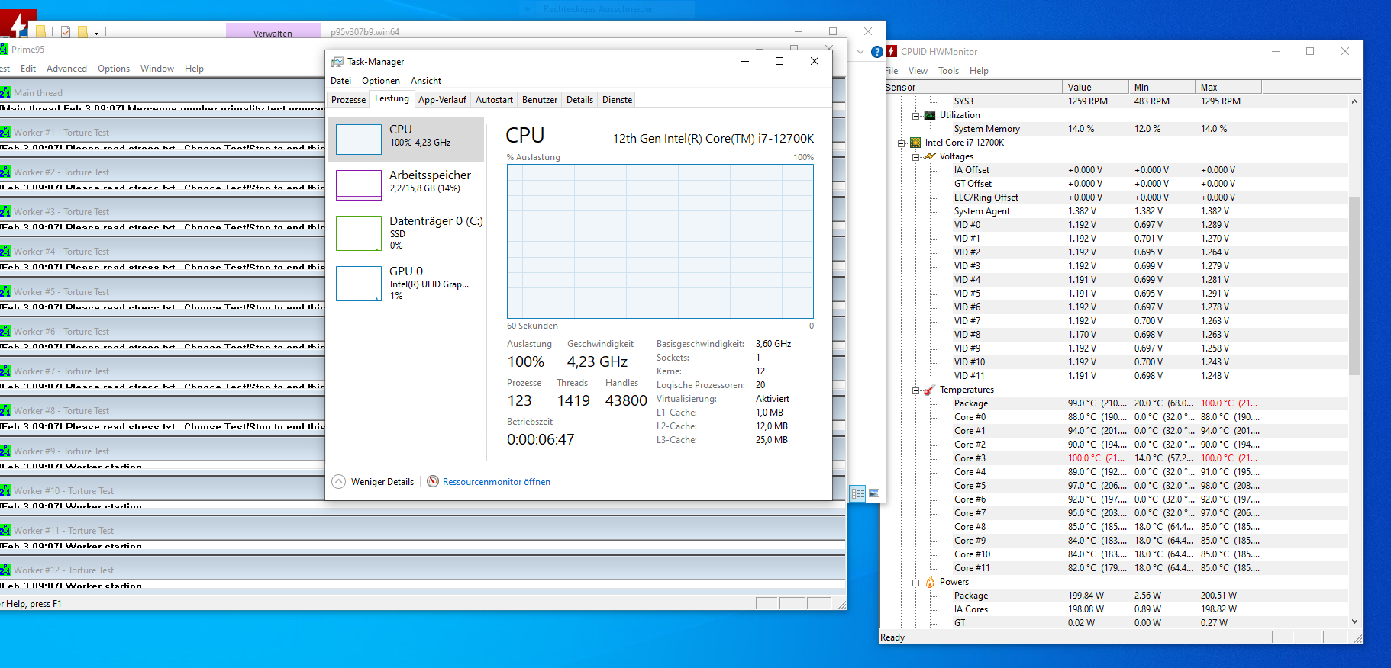Open the Window menu in Prime95
The height and width of the screenshot is (668, 1391).
point(157,69)
